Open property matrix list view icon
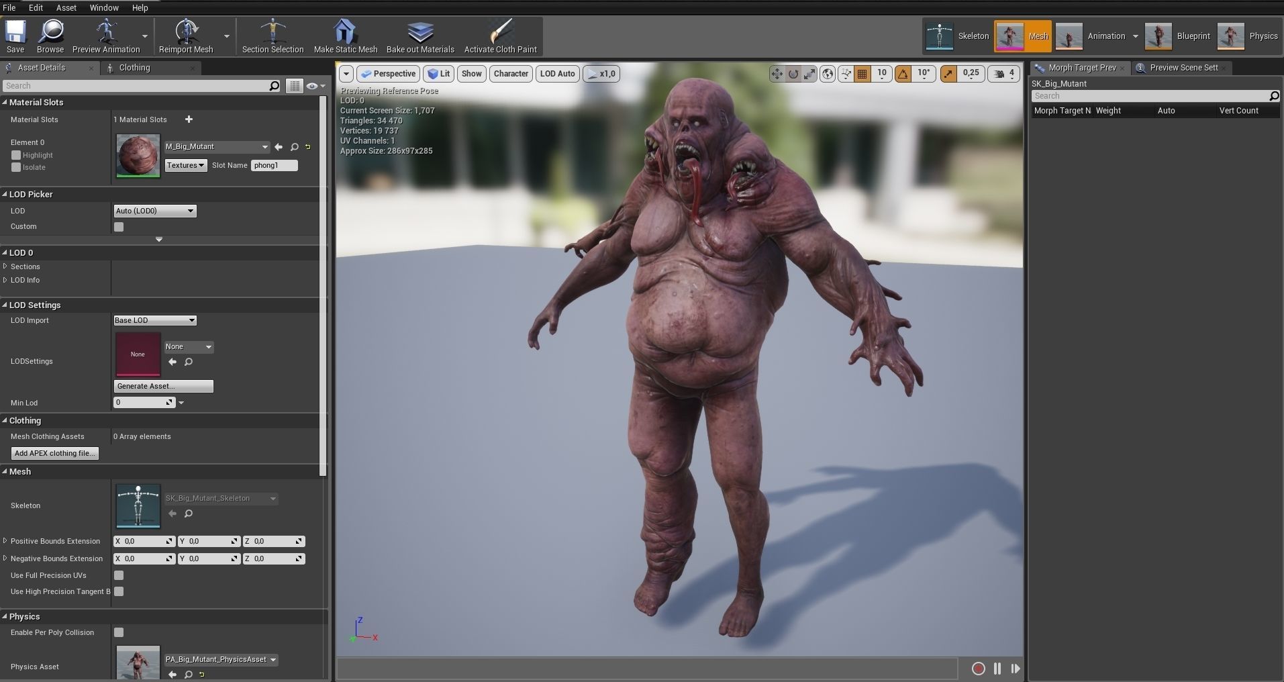The height and width of the screenshot is (682, 1284). point(294,86)
